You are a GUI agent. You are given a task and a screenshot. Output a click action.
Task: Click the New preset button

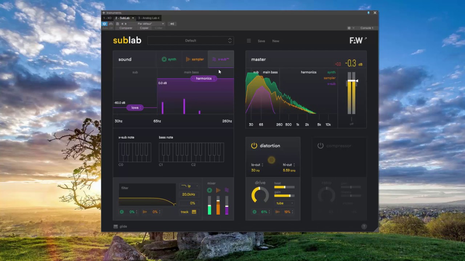click(x=276, y=41)
